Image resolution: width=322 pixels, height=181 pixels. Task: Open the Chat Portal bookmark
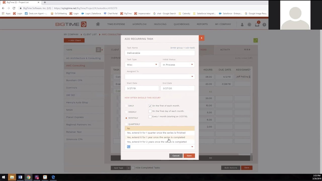pos(110,14)
